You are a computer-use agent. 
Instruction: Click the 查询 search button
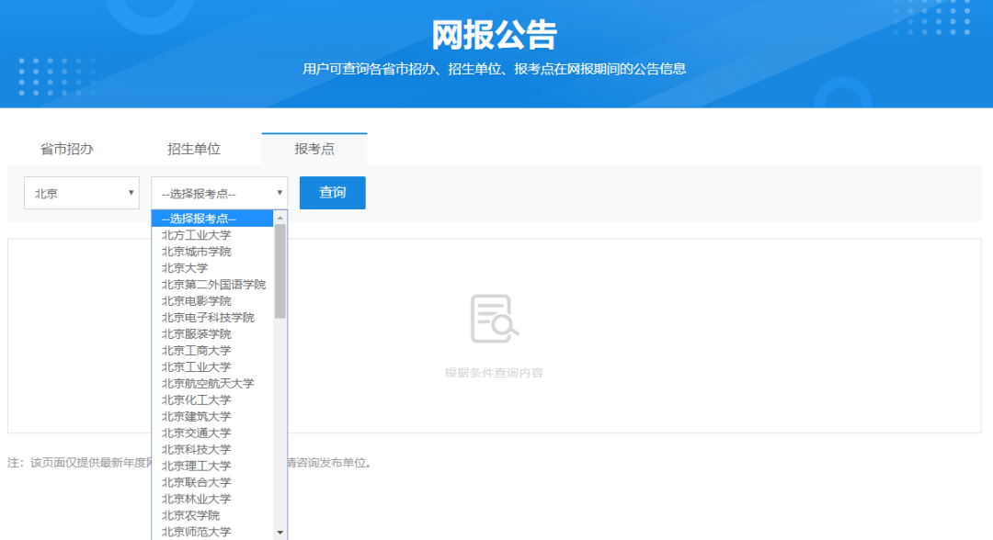(332, 192)
